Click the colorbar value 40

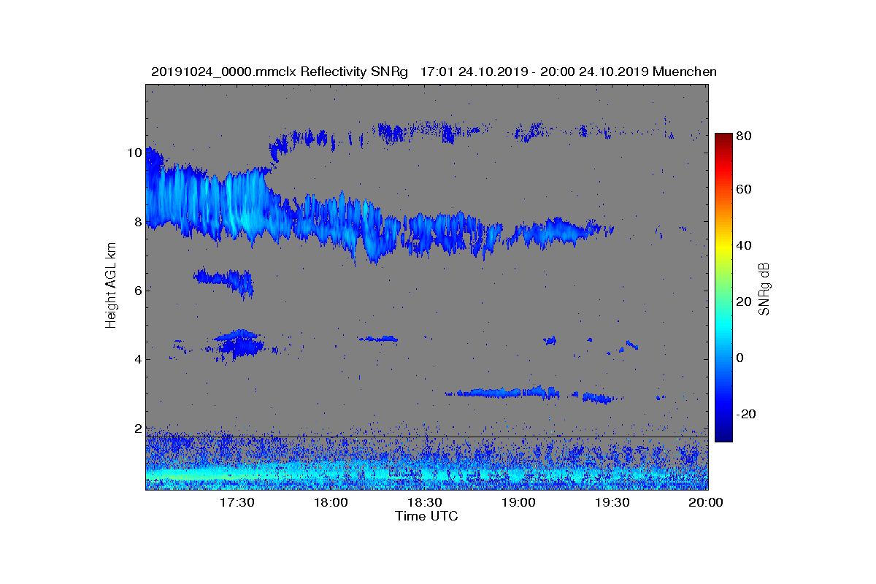tap(744, 245)
